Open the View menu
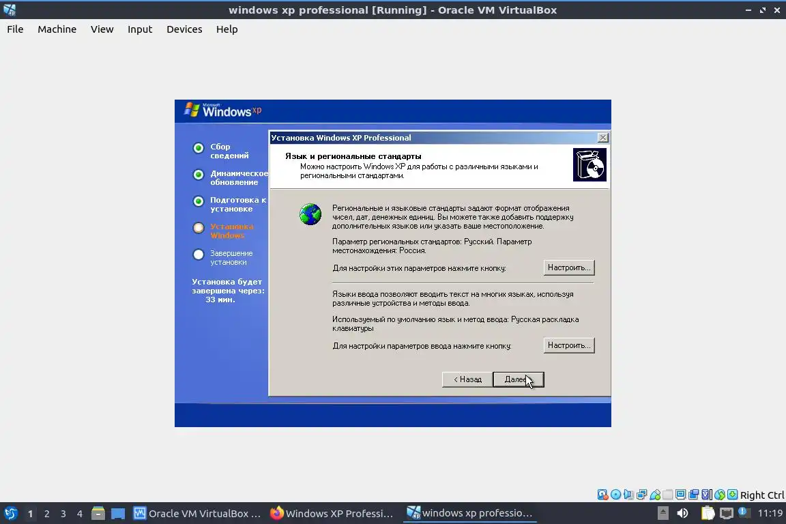Viewport: 786px width, 524px height. [x=102, y=29]
